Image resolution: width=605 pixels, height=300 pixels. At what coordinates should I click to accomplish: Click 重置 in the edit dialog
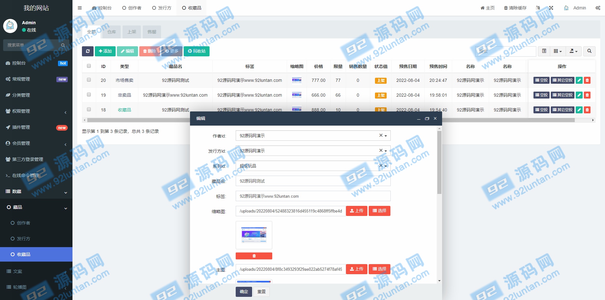[262, 292]
